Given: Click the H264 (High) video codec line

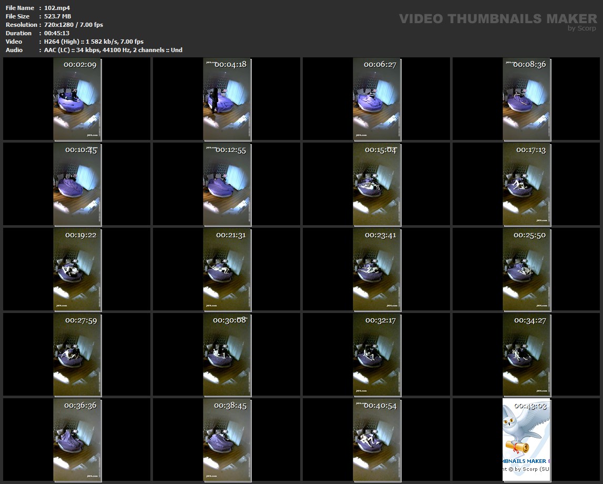Looking at the screenshot, I should [x=94, y=42].
